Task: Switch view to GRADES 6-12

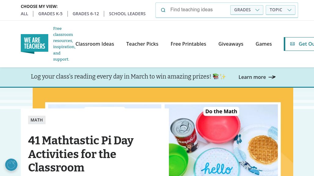Action: (x=86, y=14)
